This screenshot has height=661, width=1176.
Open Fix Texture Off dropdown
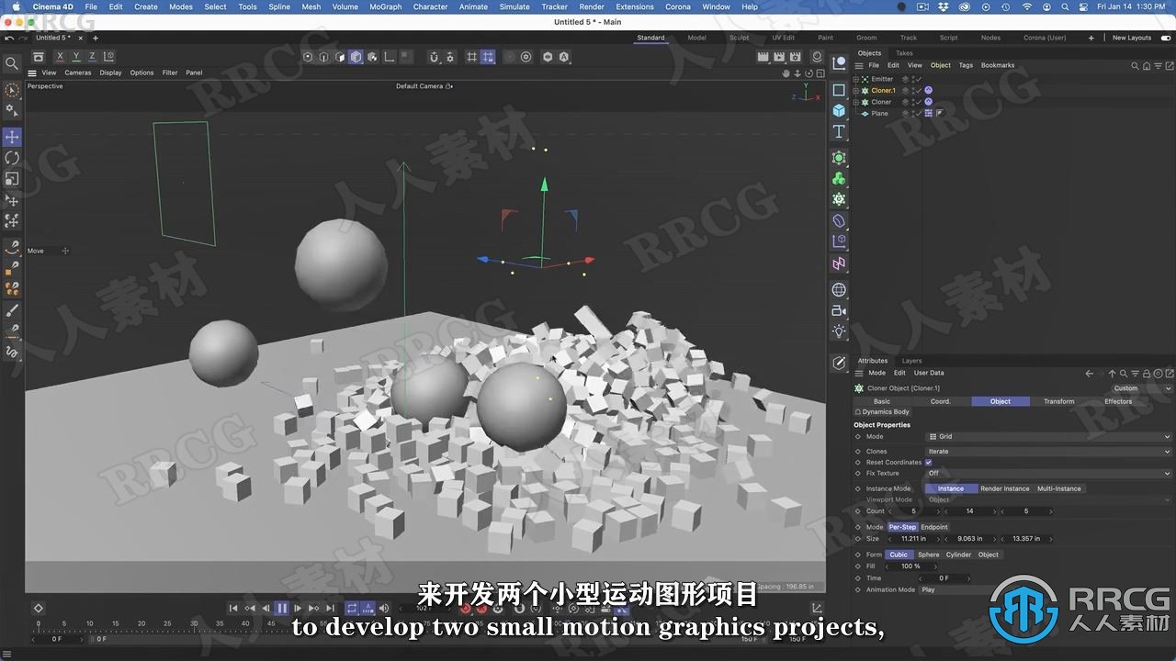tap(1049, 474)
